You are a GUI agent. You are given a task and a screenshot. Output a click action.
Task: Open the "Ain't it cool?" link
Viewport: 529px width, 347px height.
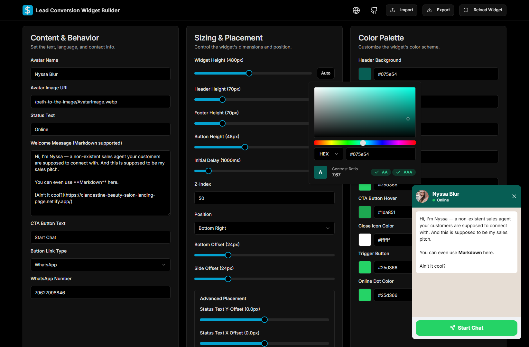click(432, 266)
